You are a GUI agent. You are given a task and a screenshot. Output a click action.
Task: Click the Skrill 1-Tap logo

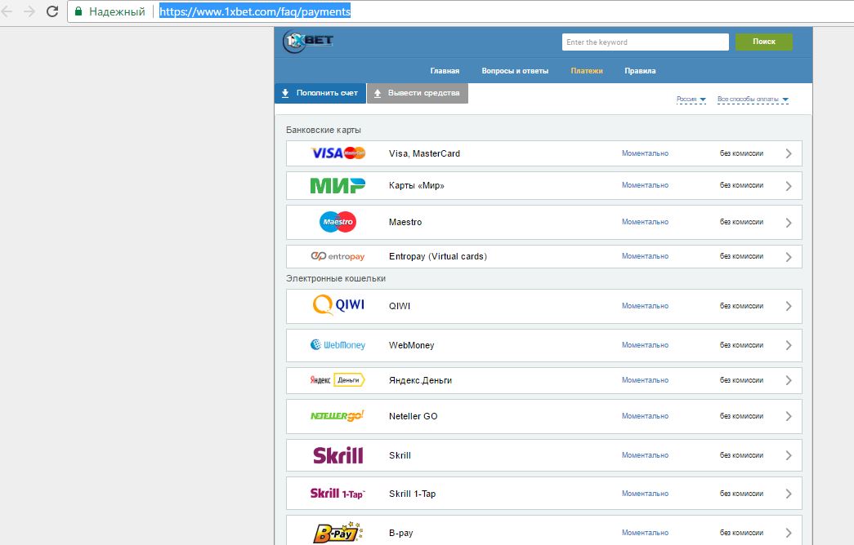(x=338, y=494)
